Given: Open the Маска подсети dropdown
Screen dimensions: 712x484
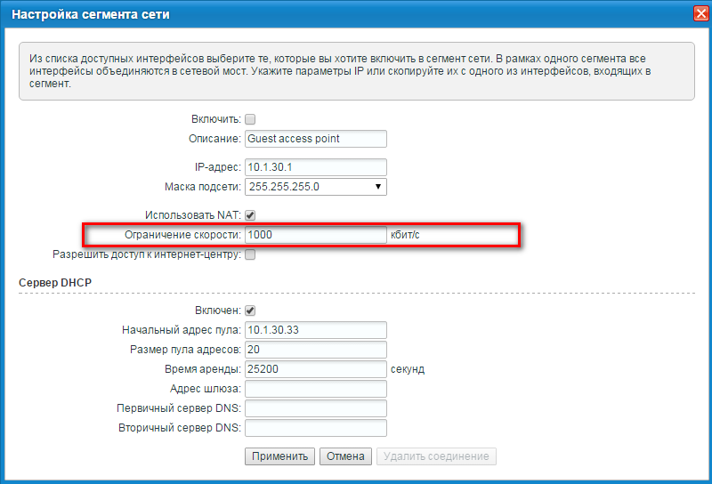Looking at the screenshot, I should point(315,187).
